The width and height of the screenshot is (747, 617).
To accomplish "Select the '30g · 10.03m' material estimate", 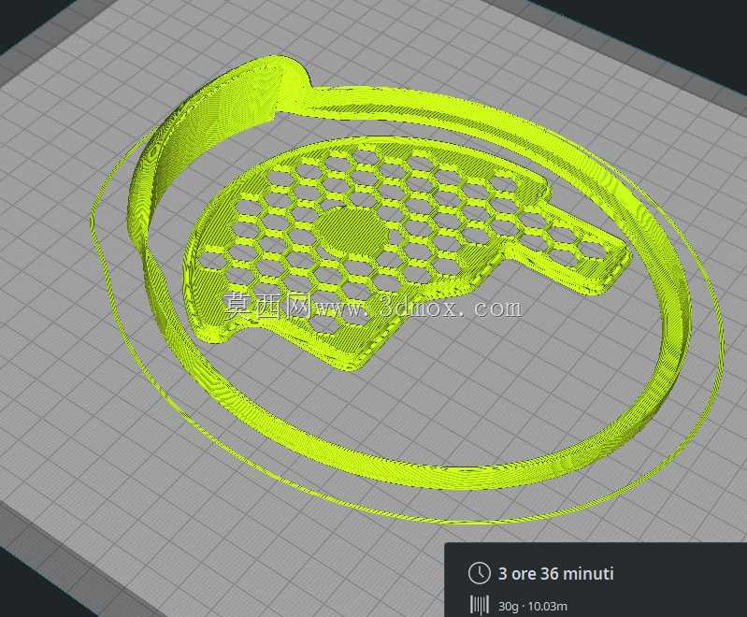I will click(x=533, y=607).
